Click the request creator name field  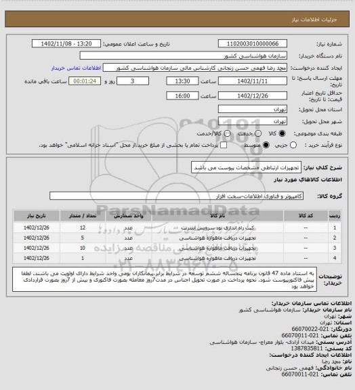point(195,68)
